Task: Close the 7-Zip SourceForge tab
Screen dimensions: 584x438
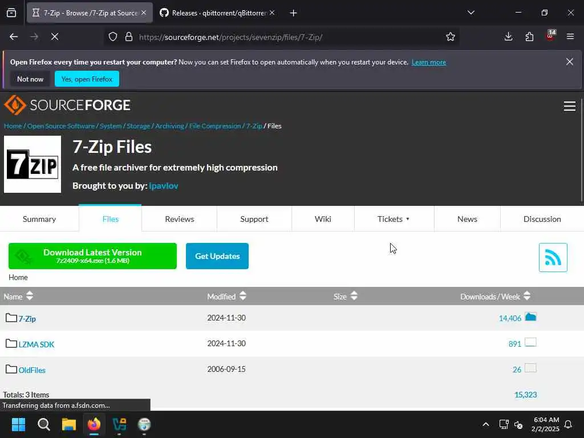Action: [144, 13]
